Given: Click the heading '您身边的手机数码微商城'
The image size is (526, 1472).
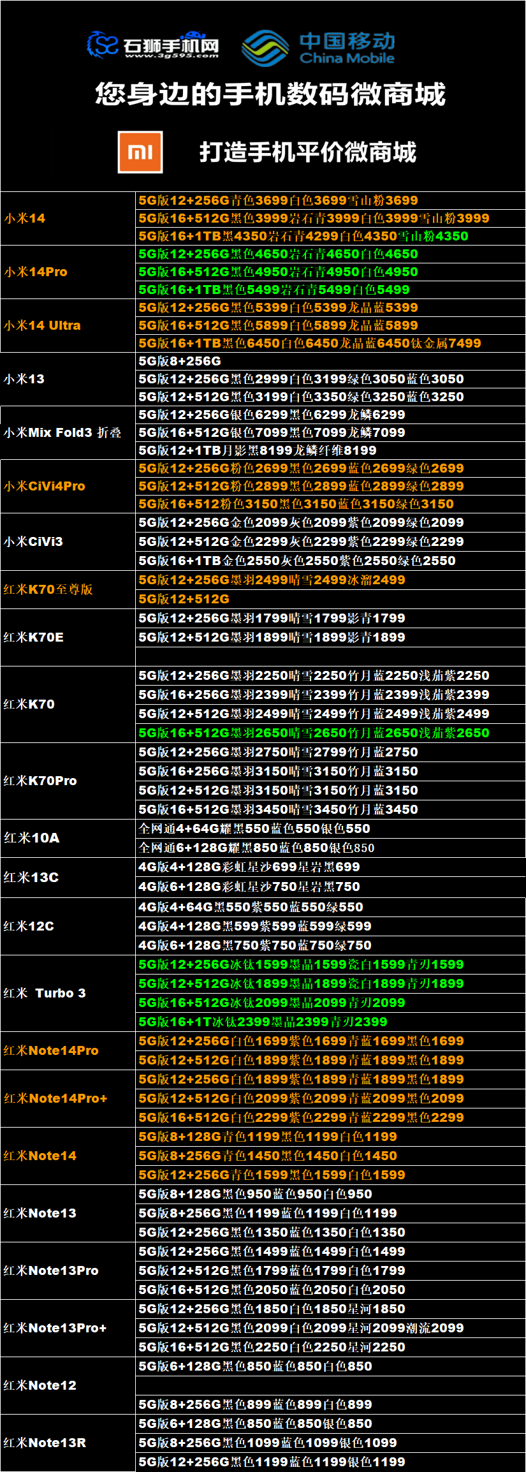Looking at the screenshot, I should tap(270, 94).
